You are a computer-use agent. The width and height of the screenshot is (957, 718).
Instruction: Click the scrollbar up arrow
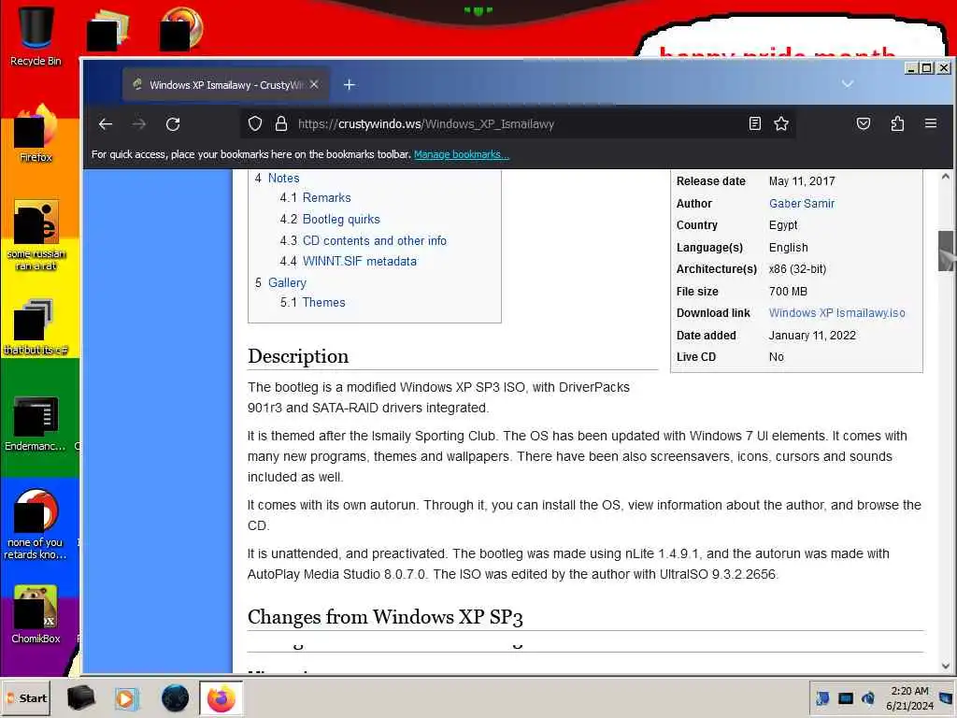coord(946,177)
